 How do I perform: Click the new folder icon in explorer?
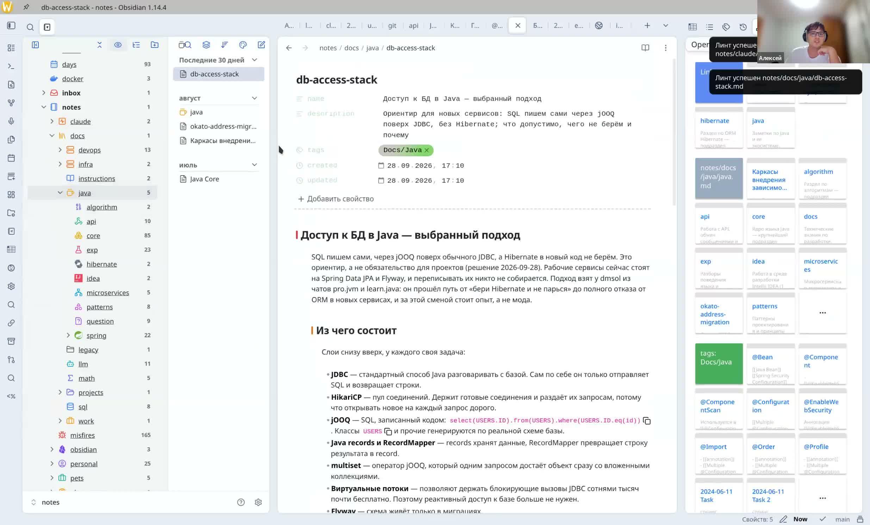[x=155, y=45]
